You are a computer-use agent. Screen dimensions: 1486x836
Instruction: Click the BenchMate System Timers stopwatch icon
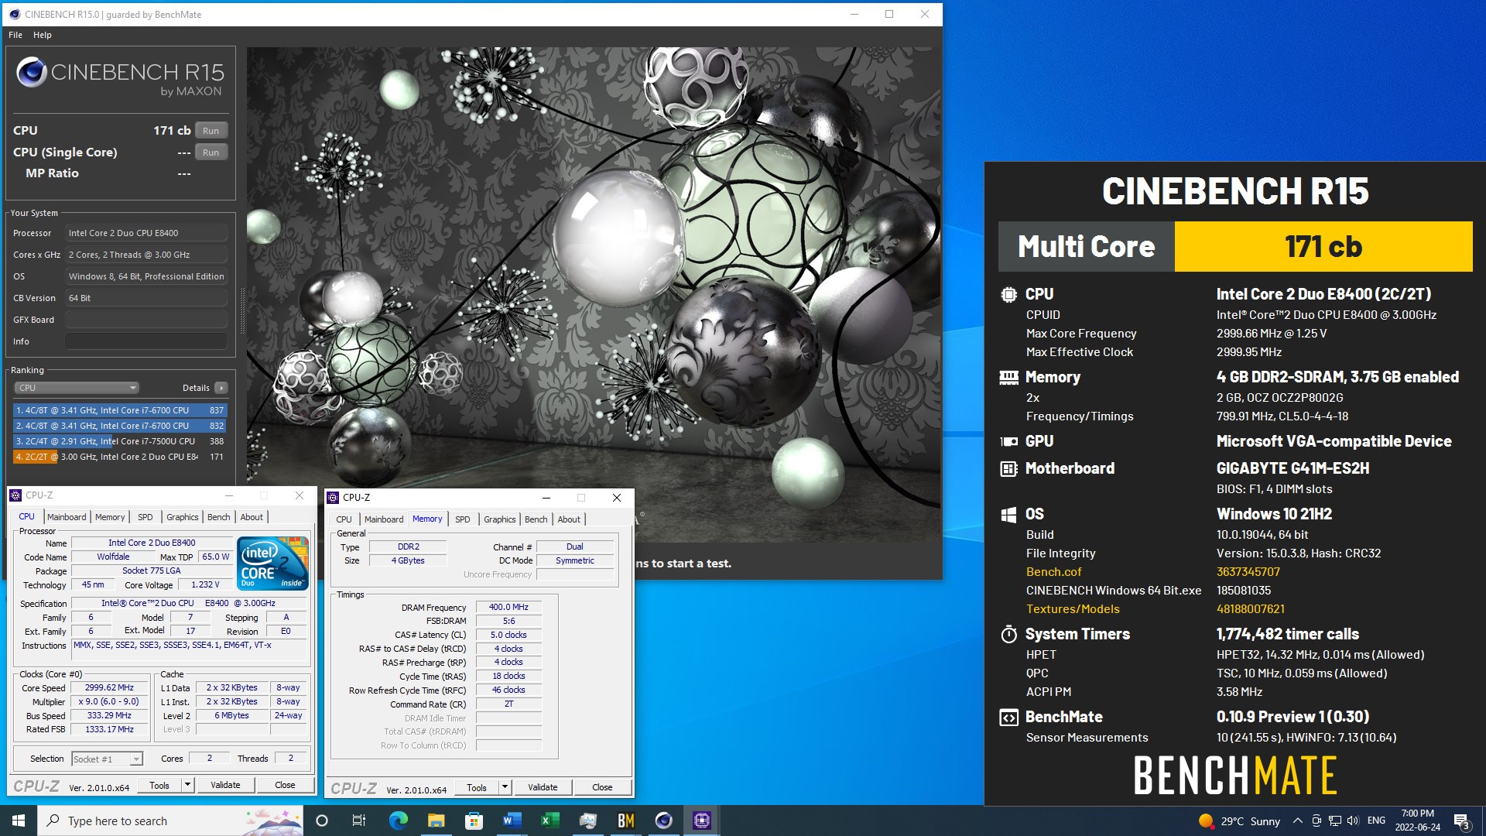pos(1008,634)
